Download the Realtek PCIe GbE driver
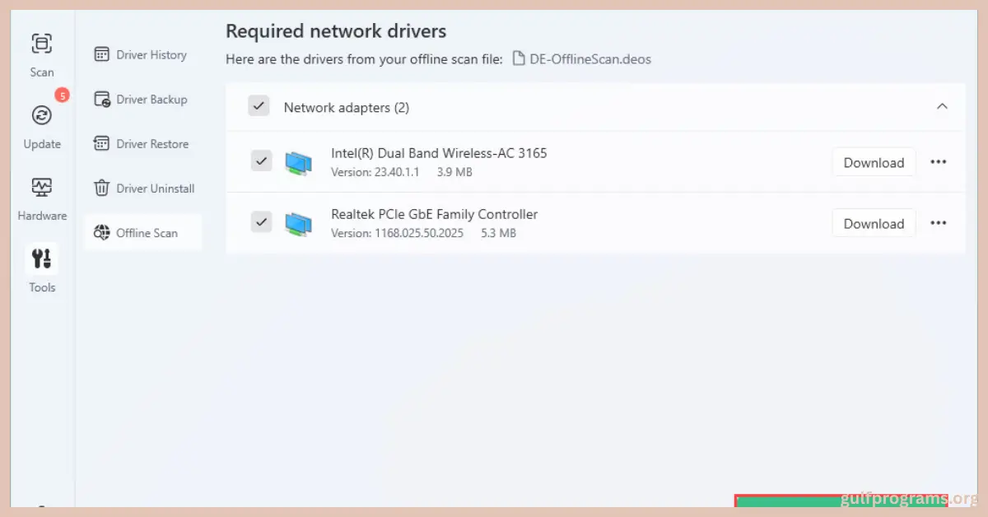988x517 pixels. [874, 223]
